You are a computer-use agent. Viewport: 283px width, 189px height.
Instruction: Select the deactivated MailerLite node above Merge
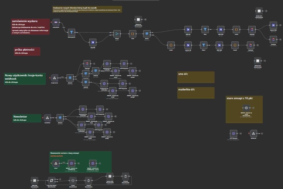coord(138,19)
